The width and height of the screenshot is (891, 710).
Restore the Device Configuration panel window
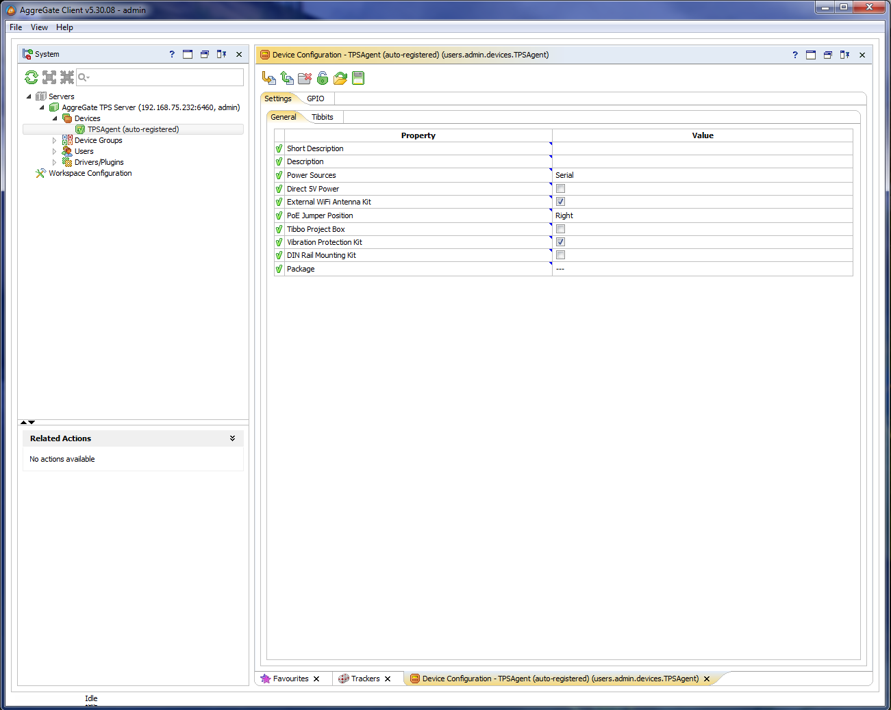coord(828,55)
